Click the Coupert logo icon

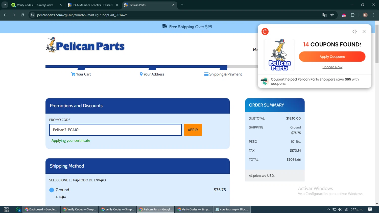[x=265, y=32]
